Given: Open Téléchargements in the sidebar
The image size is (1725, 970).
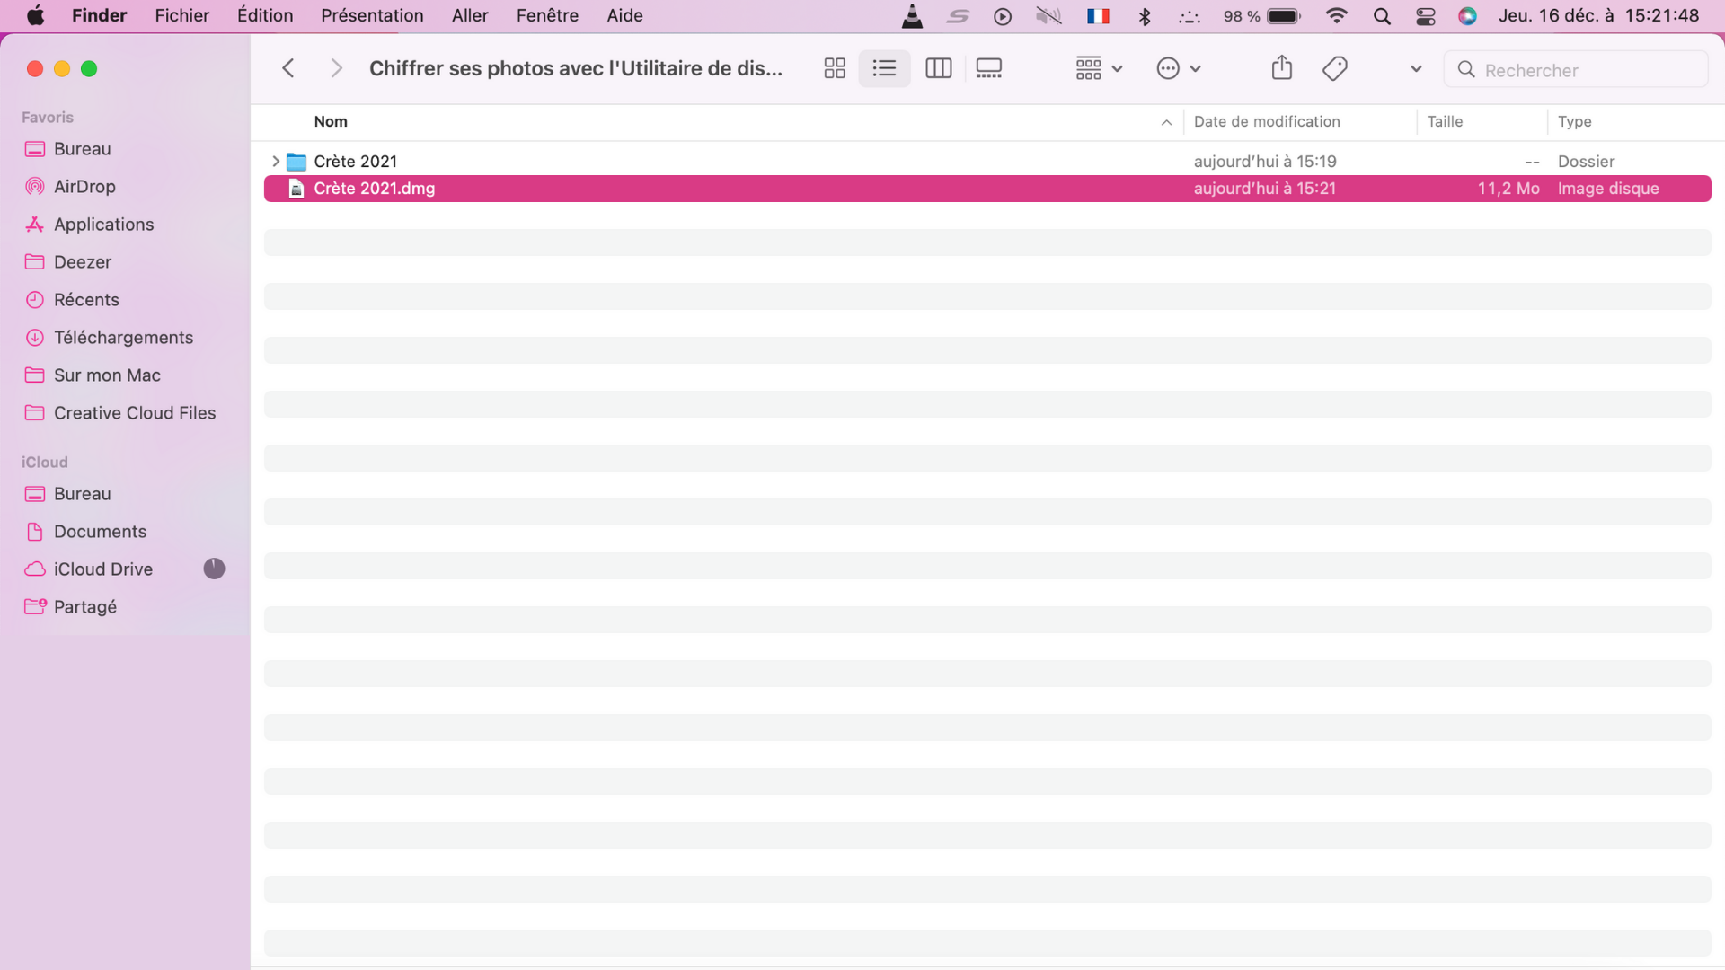Looking at the screenshot, I should (x=123, y=338).
